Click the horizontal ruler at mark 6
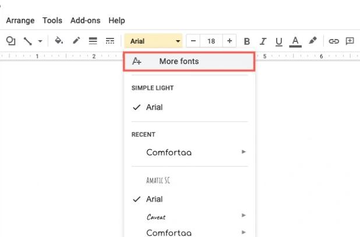360x237 pixels. [321, 56]
